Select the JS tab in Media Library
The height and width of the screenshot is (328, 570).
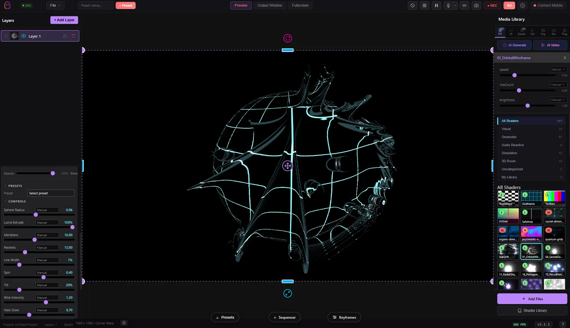coord(511,32)
